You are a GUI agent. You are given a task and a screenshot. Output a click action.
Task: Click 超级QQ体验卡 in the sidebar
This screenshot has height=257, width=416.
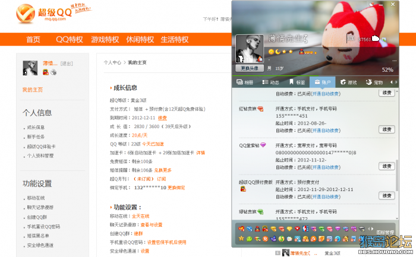tap(41, 147)
